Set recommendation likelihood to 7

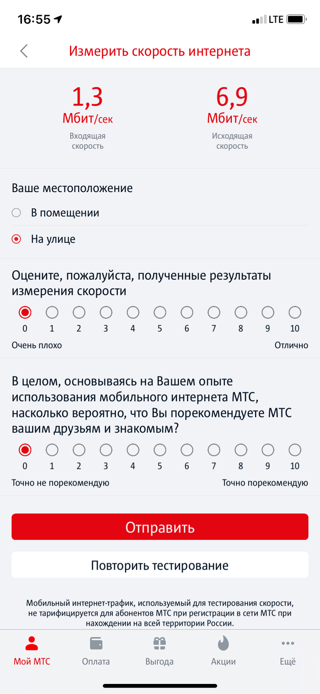[x=214, y=450]
